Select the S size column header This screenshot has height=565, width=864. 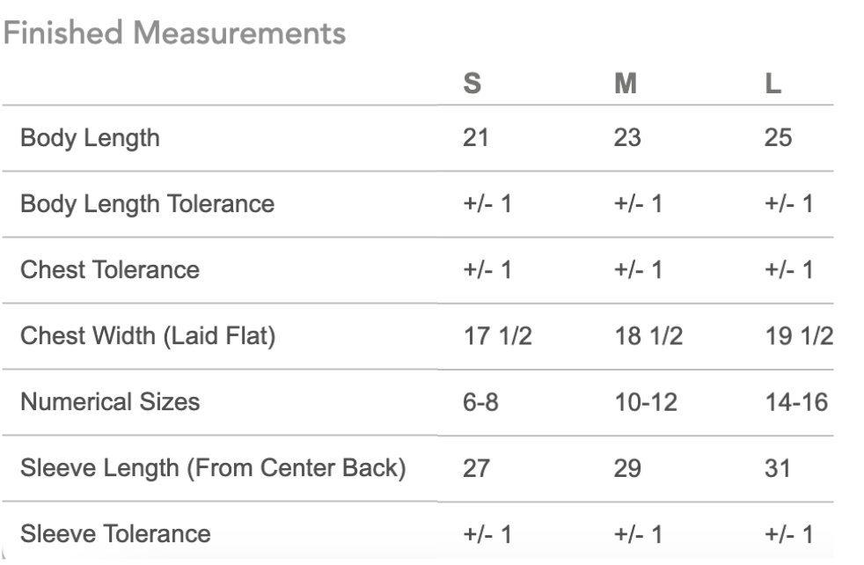[x=472, y=84]
